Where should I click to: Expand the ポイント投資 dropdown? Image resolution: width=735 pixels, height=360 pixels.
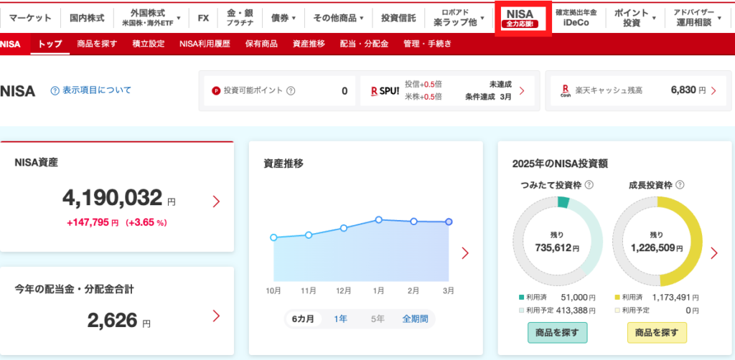pyautogui.click(x=635, y=18)
